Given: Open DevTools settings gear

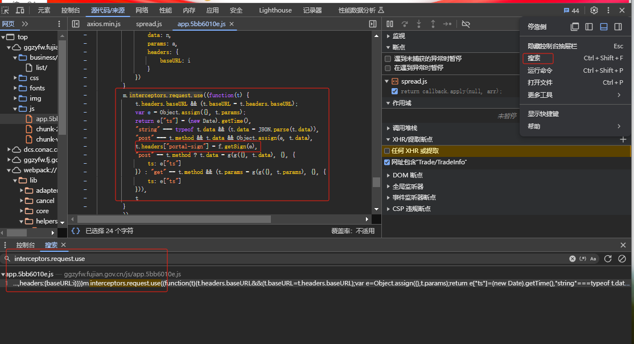Looking at the screenshot, I should pyautogui.click(x=594, y=10).
